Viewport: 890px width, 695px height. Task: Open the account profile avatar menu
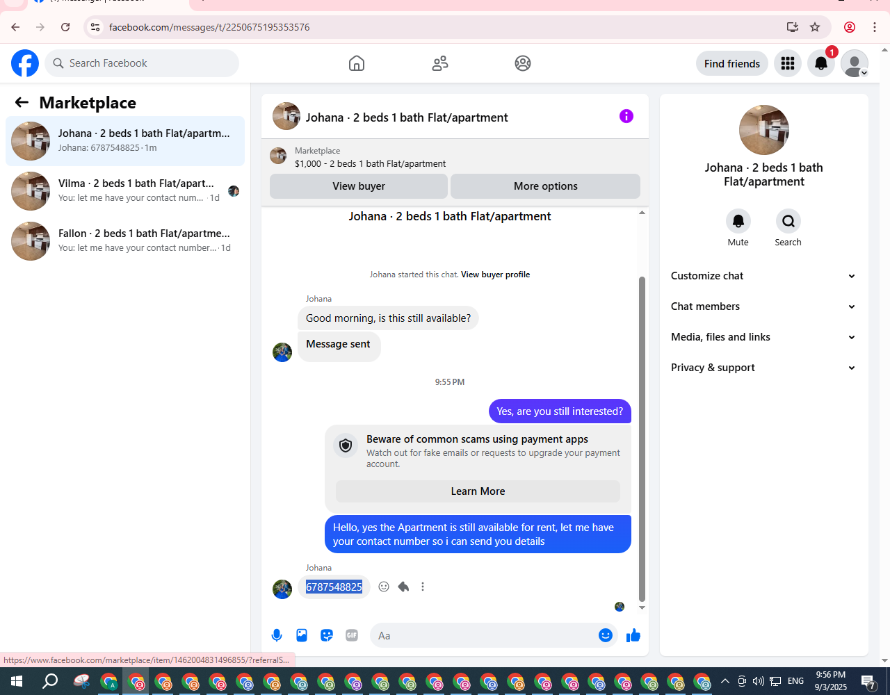[855, 63]
